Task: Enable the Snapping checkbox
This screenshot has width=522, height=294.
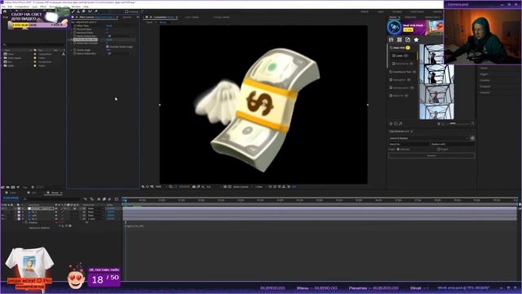Action: (x=126, y=11)
